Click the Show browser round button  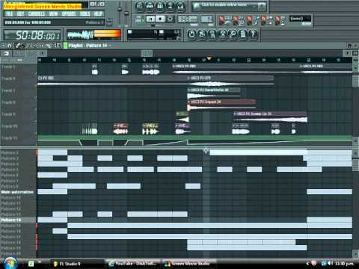171,6
